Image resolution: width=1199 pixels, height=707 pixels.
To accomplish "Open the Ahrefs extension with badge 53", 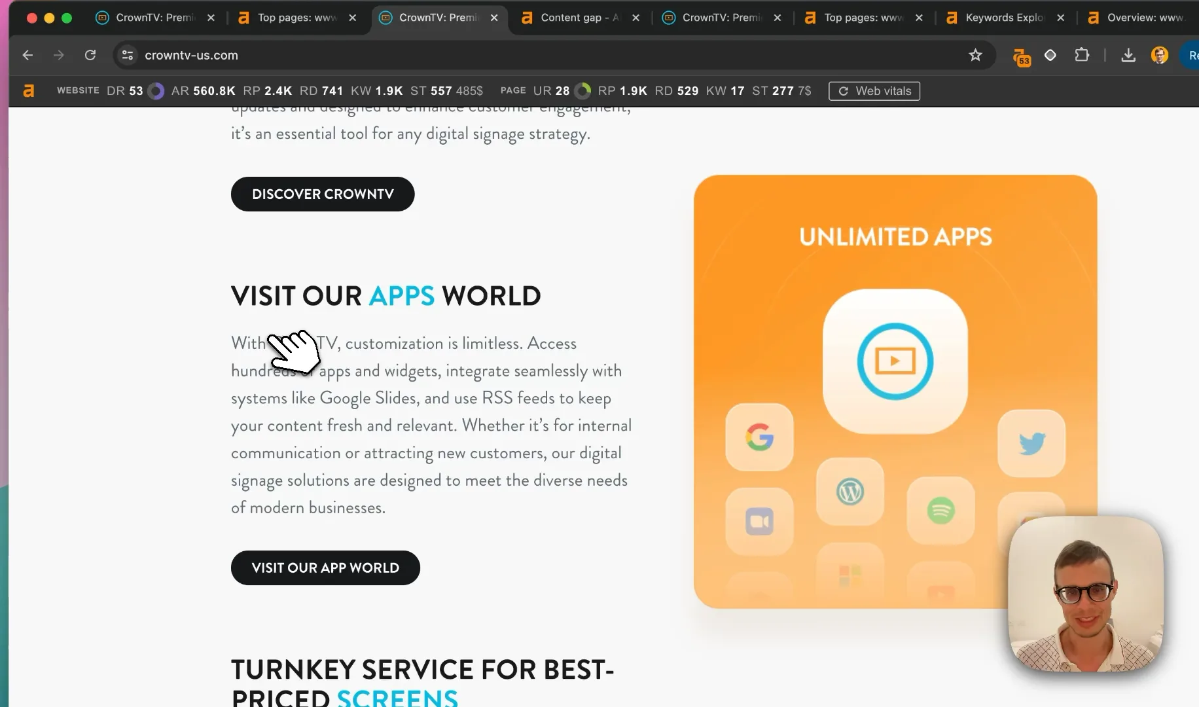I will pos(1021,57).
